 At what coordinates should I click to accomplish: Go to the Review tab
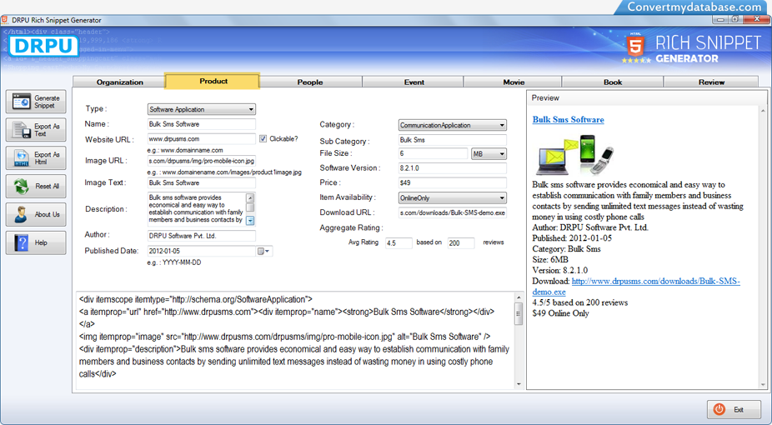(x=711, y=82)
